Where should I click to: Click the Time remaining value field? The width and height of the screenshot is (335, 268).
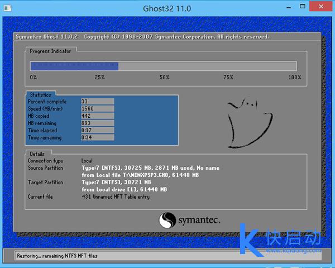(98, 138)
